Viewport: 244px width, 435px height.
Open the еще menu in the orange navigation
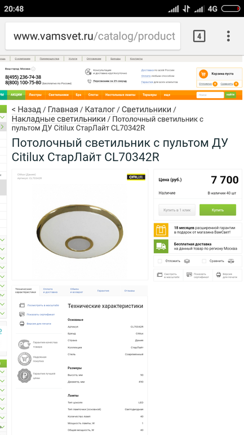167,95
